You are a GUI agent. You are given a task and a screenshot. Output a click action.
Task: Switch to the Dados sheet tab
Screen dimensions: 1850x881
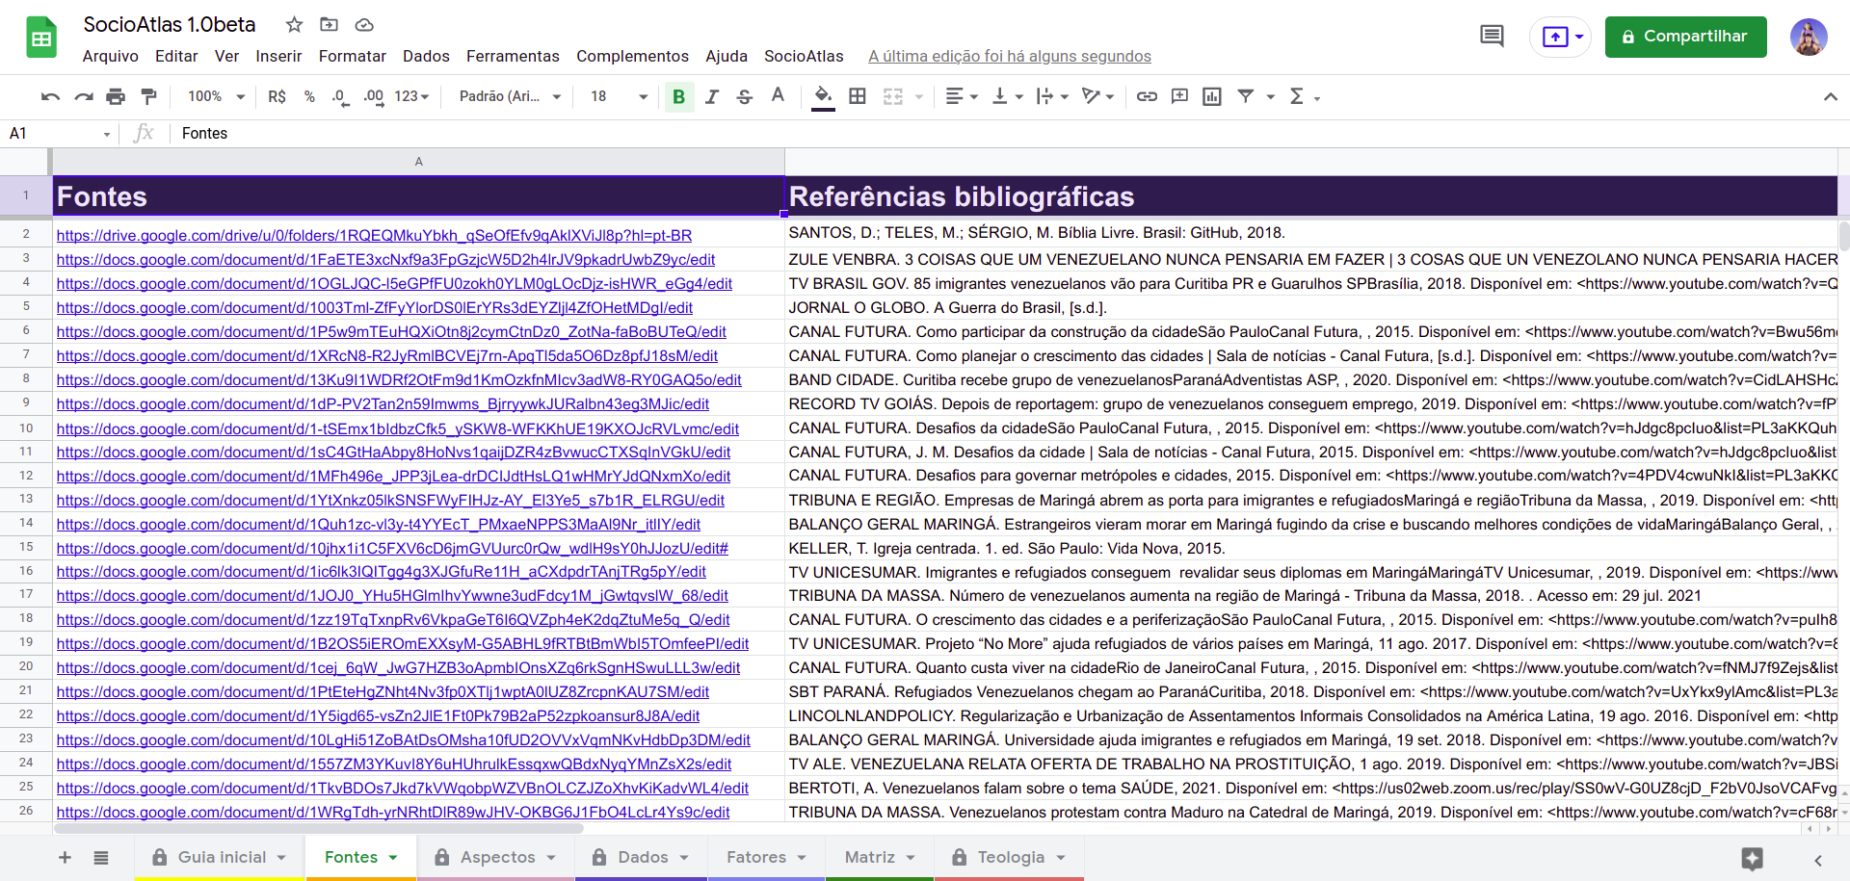point(643,857)
